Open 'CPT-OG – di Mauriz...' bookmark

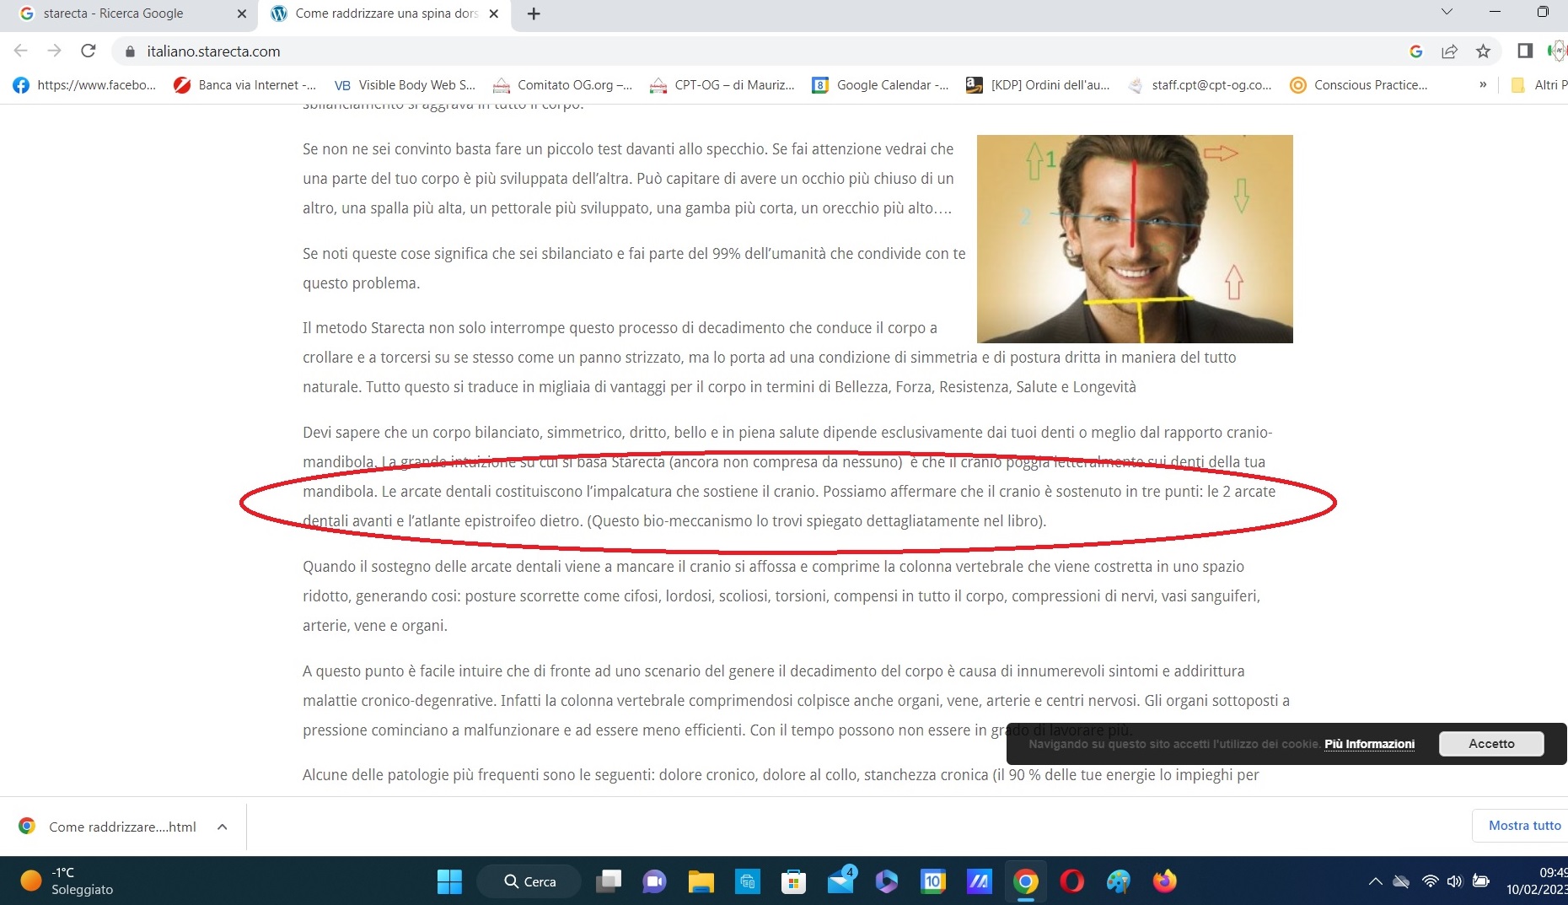click(722, 85)
